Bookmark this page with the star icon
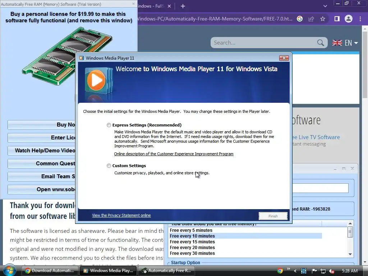This screenshot has width=368, height=276. pos(323,19)
